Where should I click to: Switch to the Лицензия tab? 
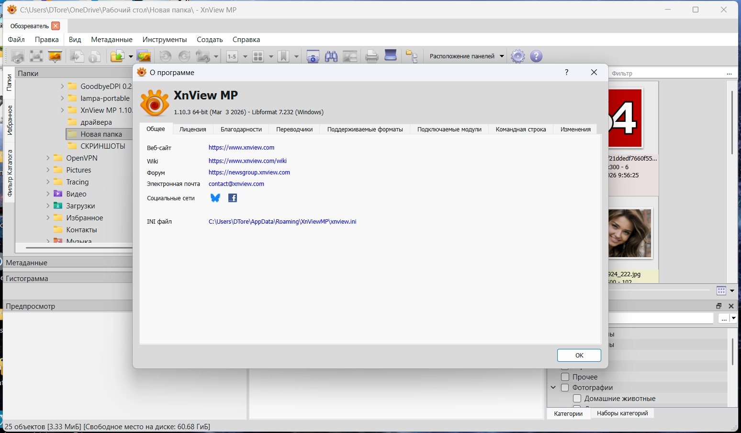click(193, 129)
